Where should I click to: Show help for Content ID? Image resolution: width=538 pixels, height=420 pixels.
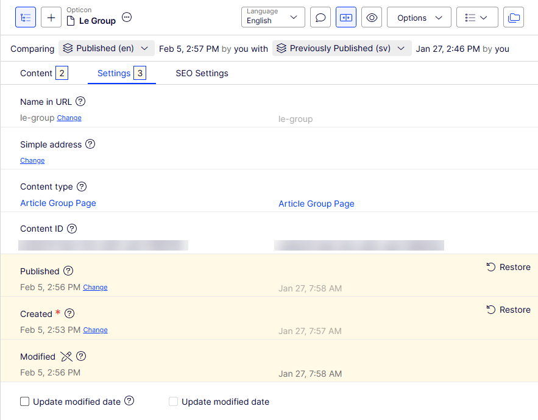(x=72, y=229)
